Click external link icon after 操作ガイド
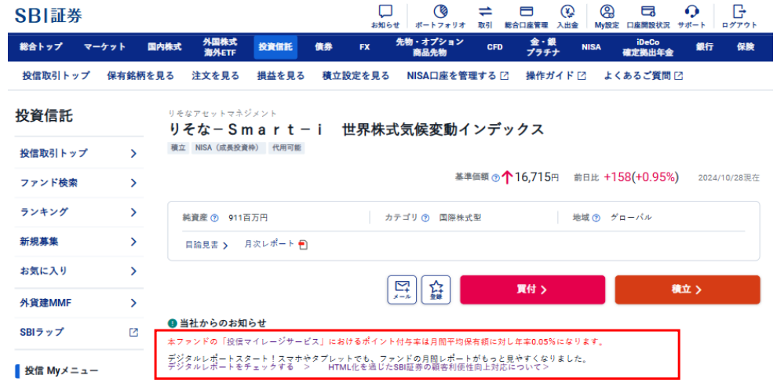 point(582,76)
